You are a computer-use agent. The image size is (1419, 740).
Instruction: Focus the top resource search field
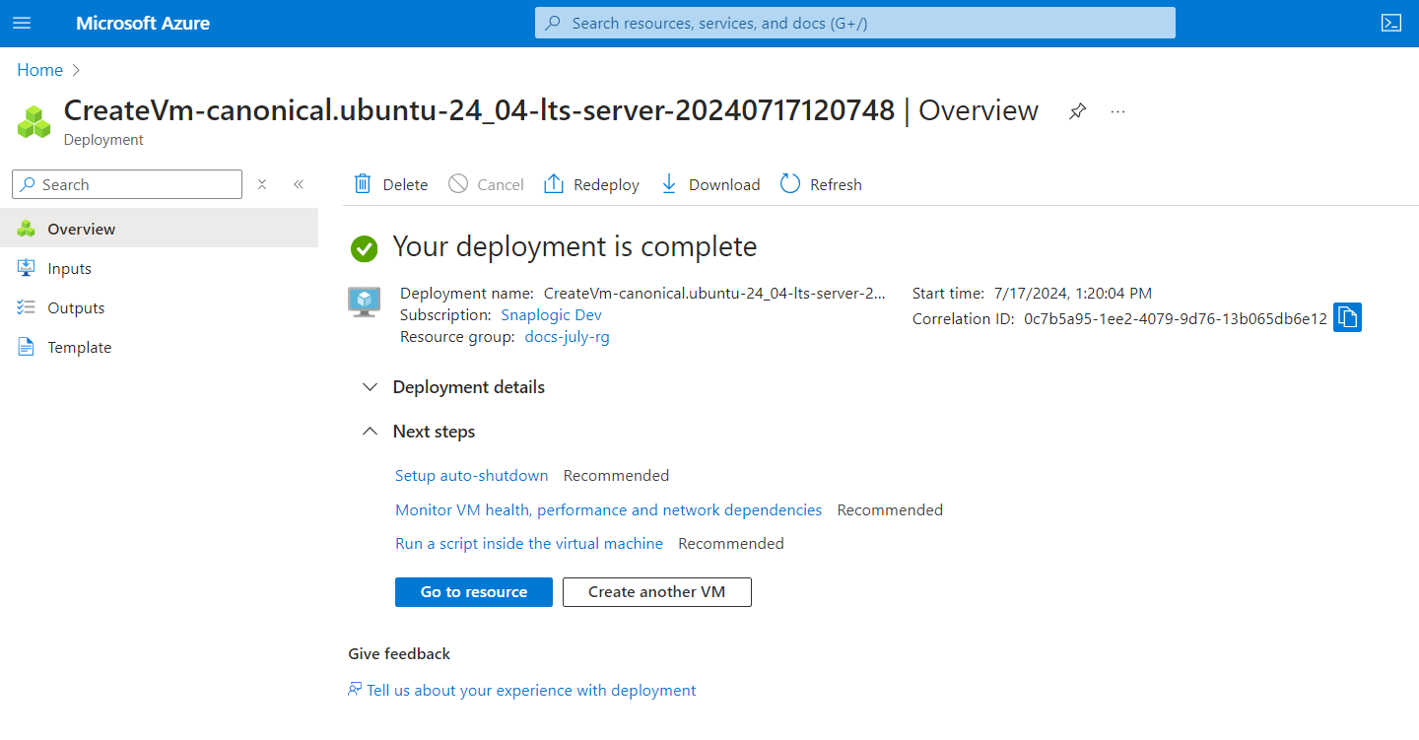tap(854, 23)
